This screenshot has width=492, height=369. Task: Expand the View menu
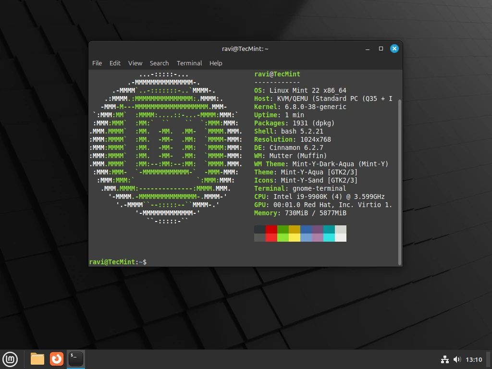[x=135, y=63]
